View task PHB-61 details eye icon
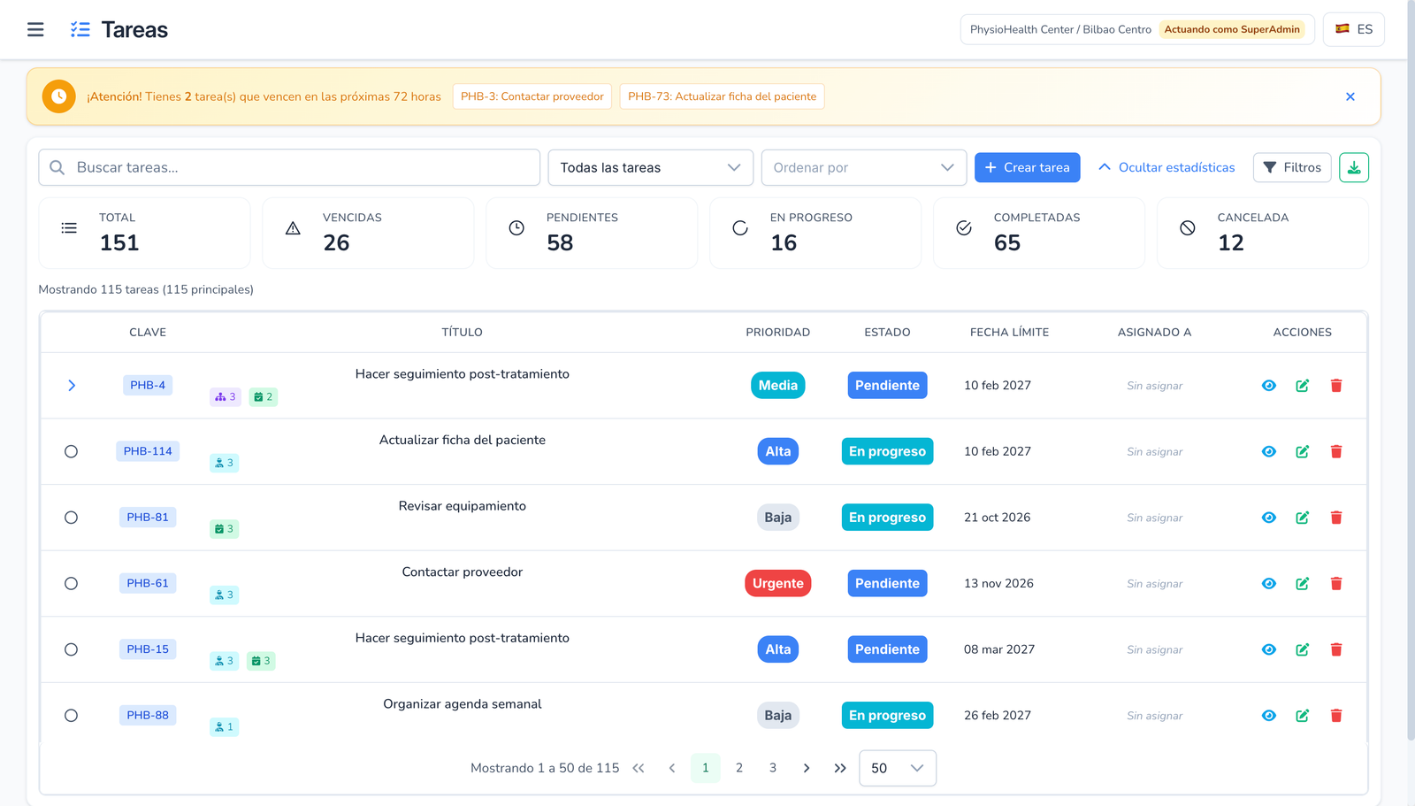Image resolution: width=1415 pixels, height=806 pixels. tap(1268, 583)
